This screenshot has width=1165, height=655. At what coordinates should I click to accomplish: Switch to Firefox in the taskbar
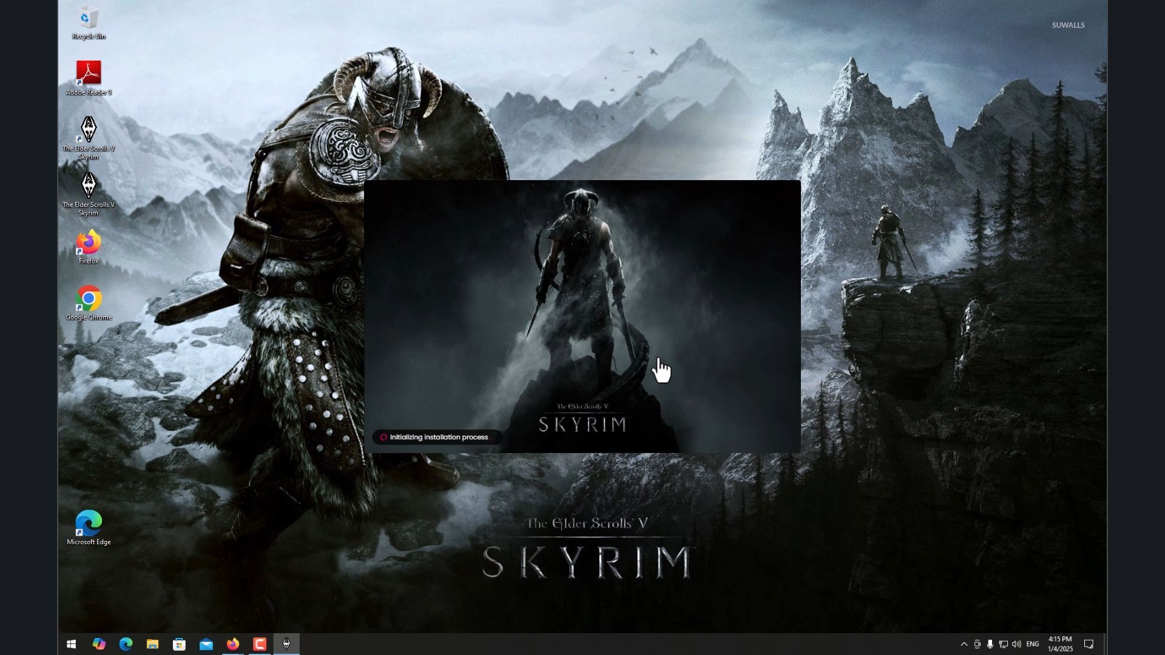click(x=232, y=644)
